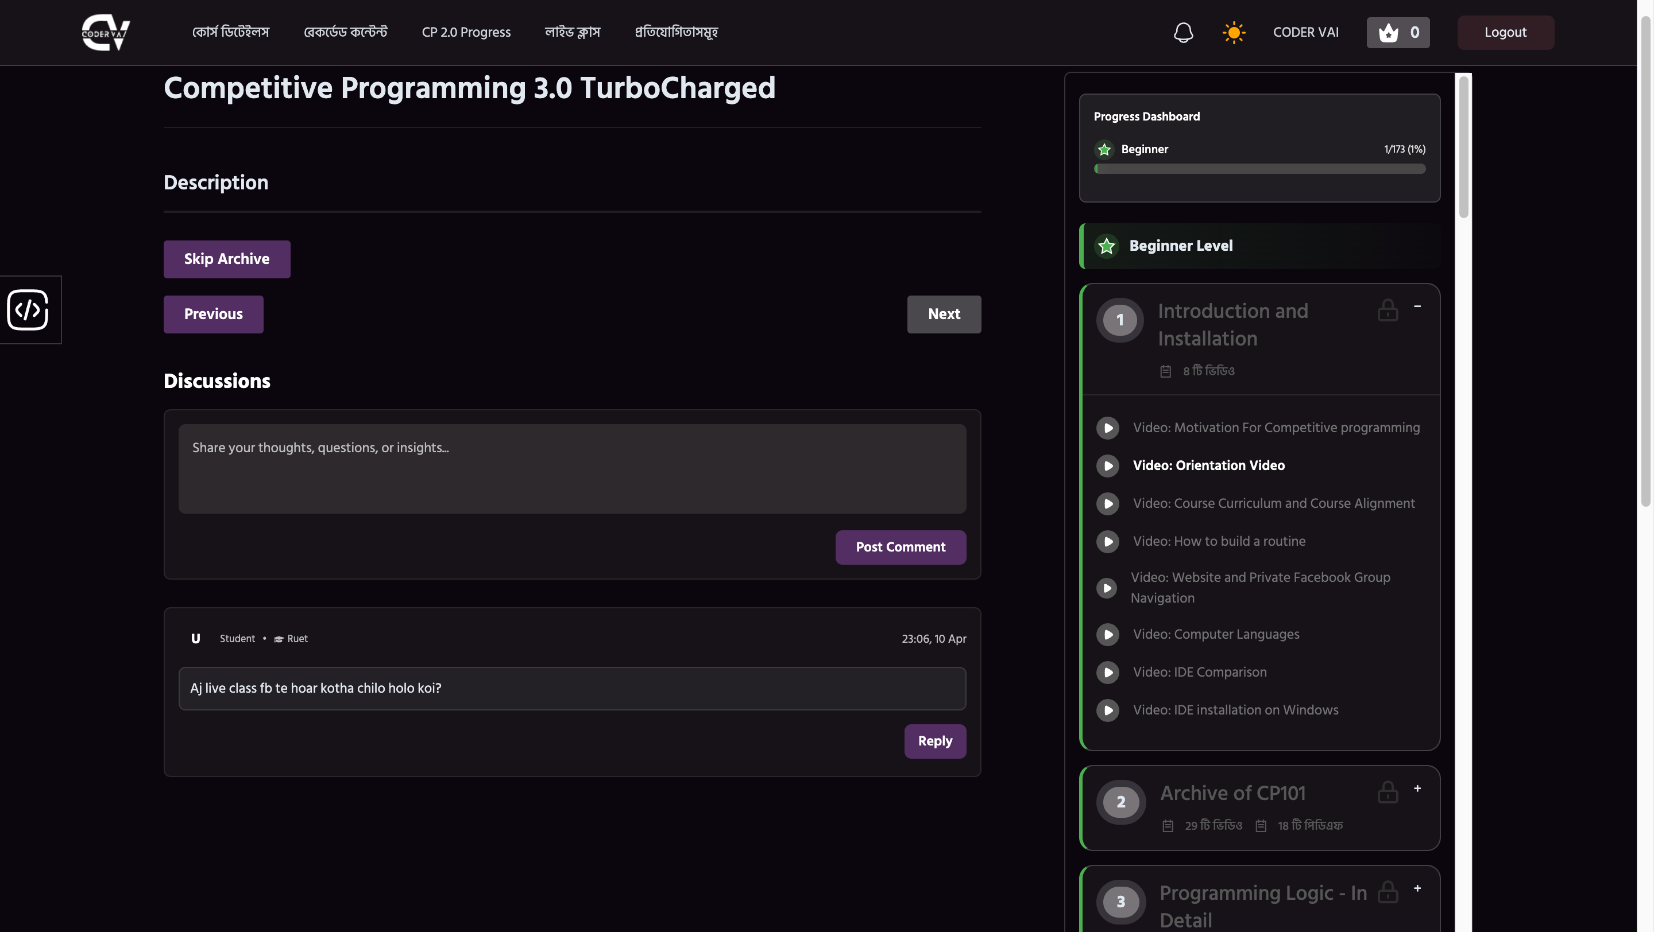Expand the Archive of CP101 module
The image size is (1654, 932).
1417,789
